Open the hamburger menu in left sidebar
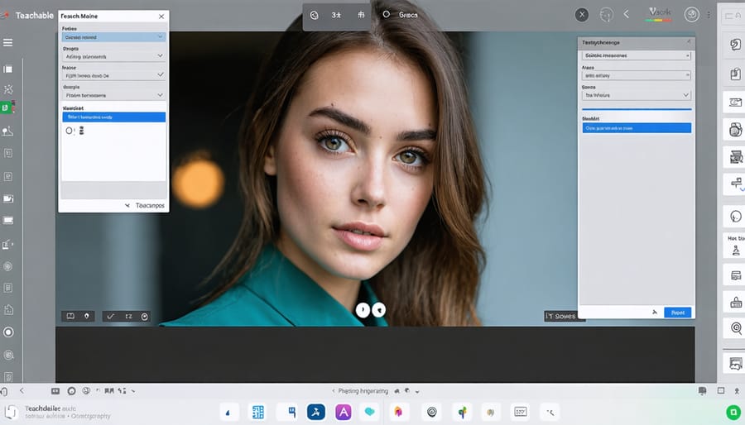This screenshot has height=425, width=745. click(7, 42)
